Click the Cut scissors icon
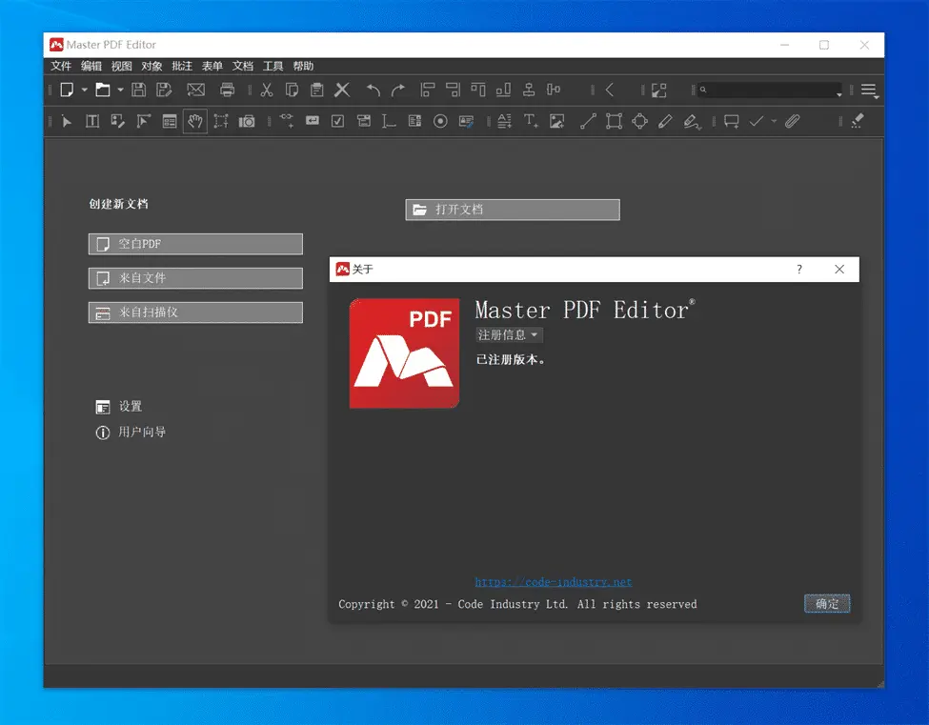This screenshot has width=929, height=725. pos(267,91)
